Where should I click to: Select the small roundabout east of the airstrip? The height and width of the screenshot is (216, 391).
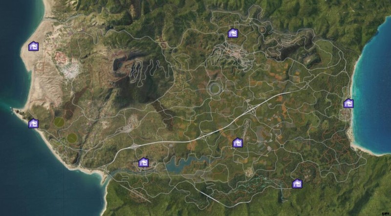tap(282, 146)
